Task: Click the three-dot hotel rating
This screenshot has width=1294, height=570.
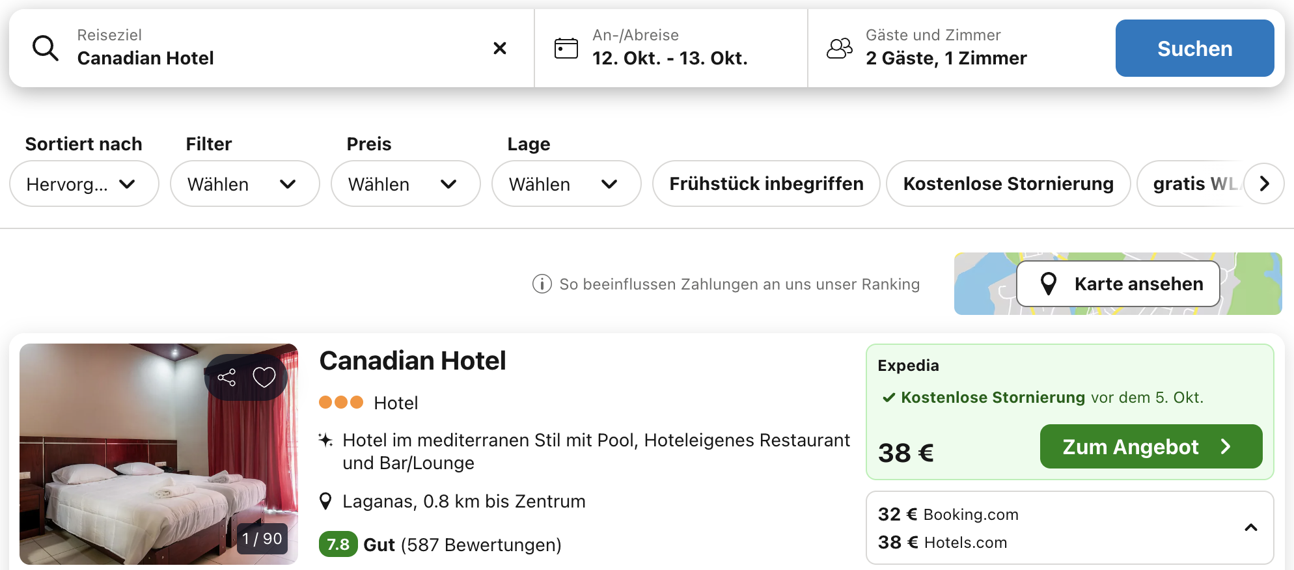Action: (x=341, y=403)
